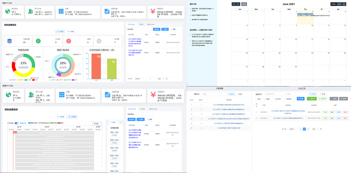This screenshot has height=173, width=351.
Task: Click the grey minus circle icon beside 7
Action: tap(99, 41)
